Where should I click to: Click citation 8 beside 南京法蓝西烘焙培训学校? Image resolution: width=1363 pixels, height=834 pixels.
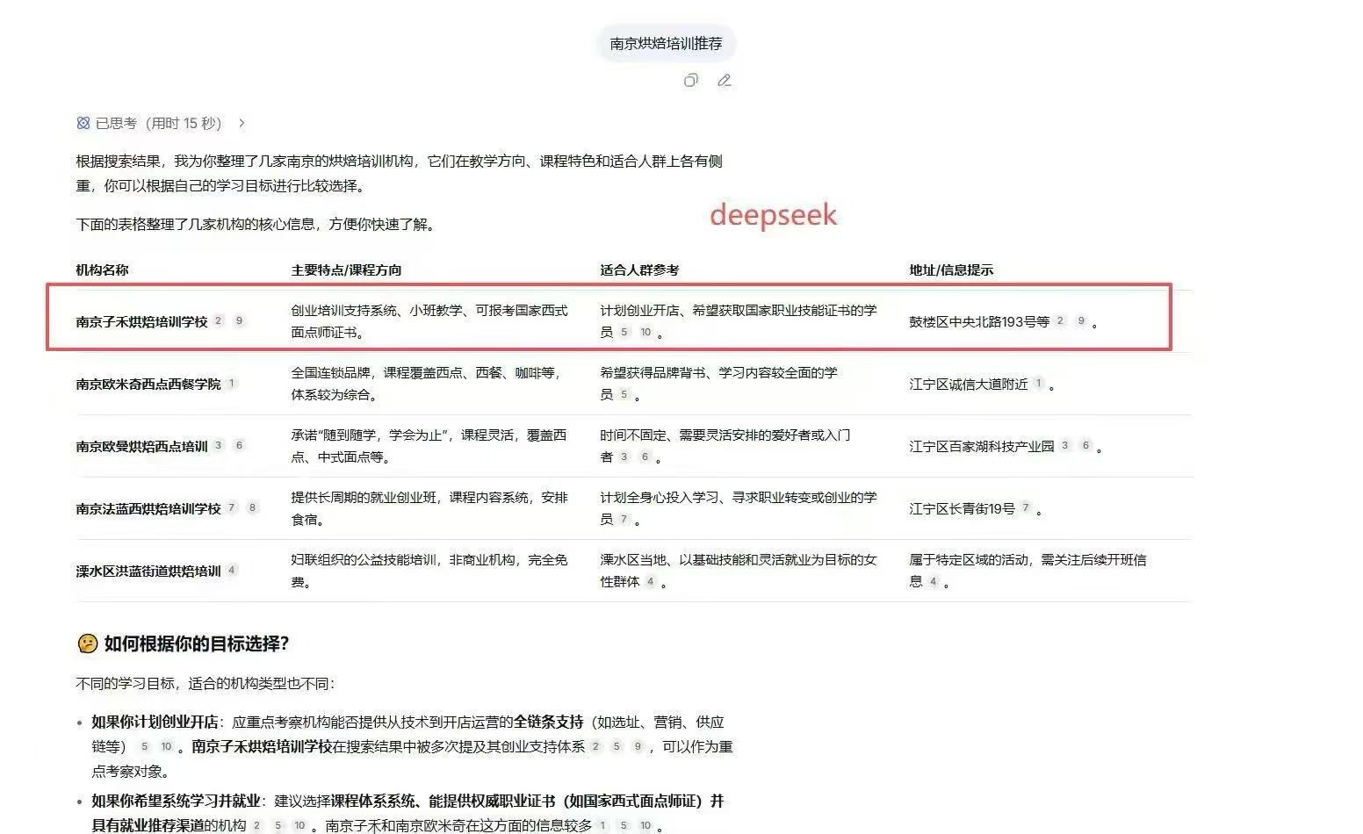click(x=253, y=507)
